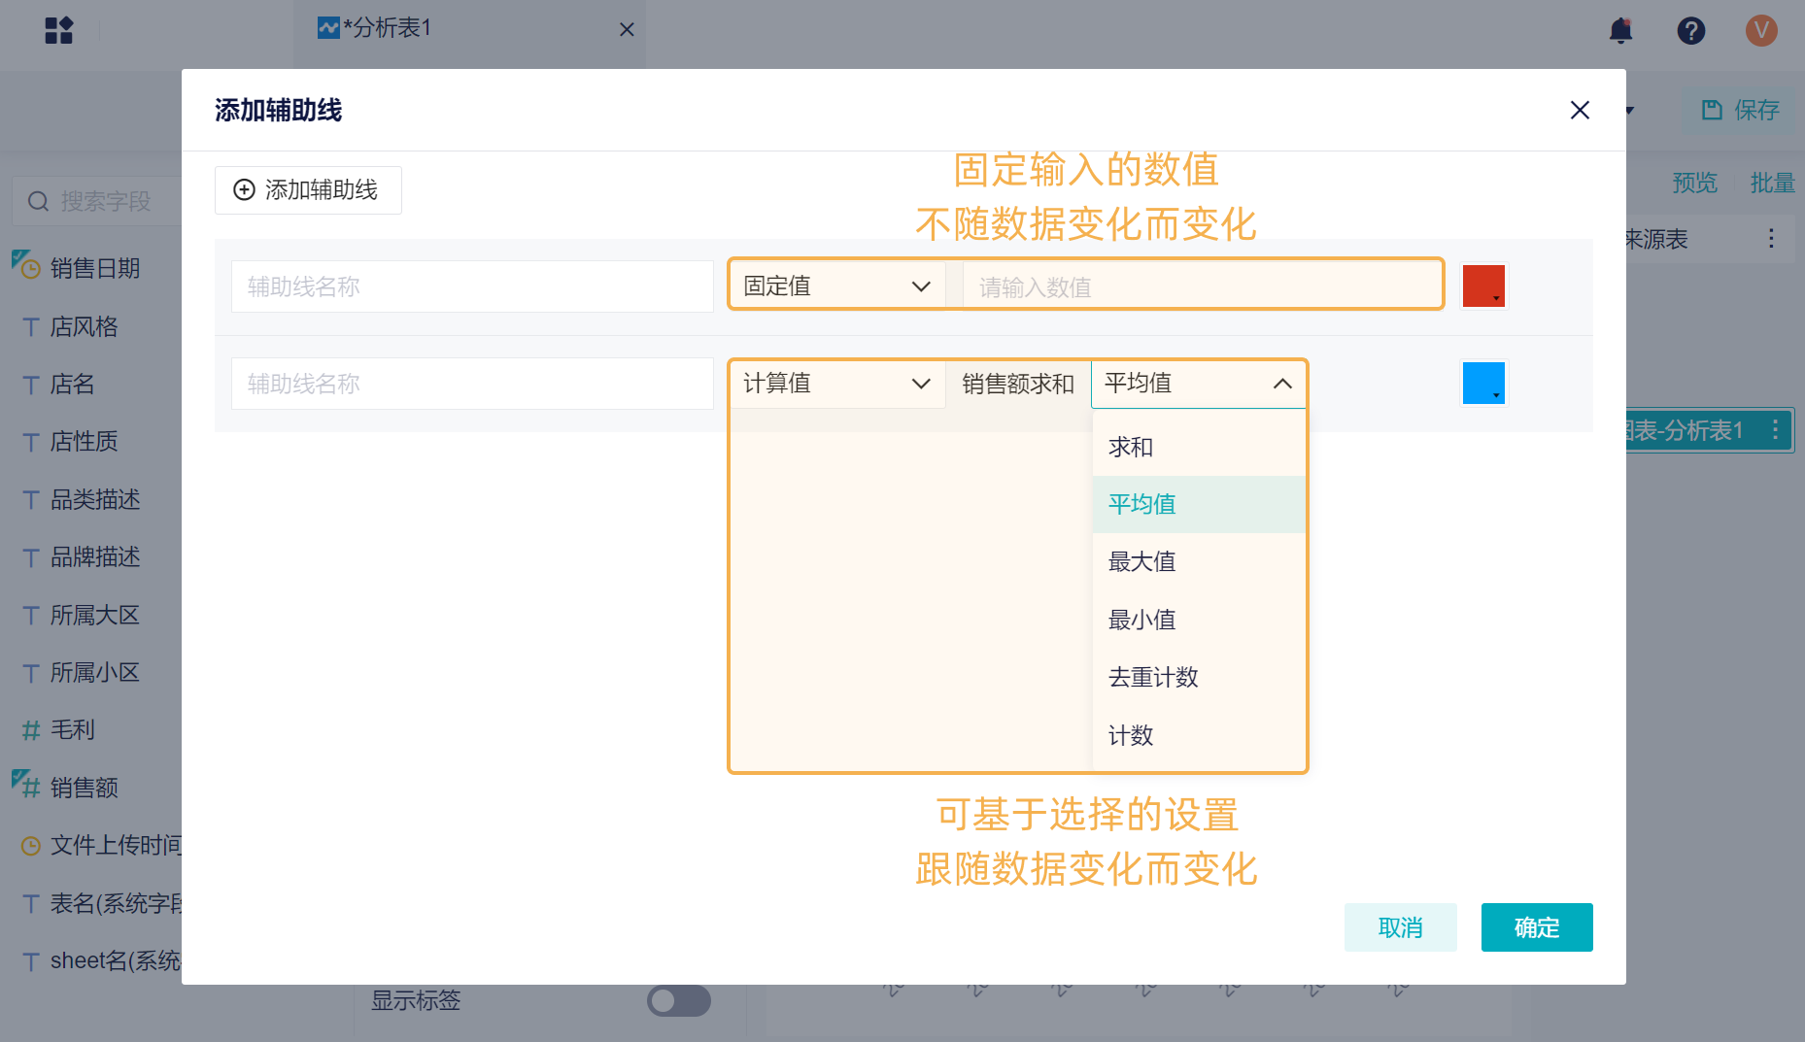This screenshot has height=1042, width=1805.
Task: Click the app grid home icon
Action: tap(58, 30)
